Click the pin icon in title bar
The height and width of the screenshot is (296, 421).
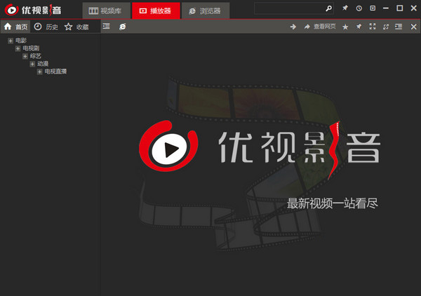(345, 8)
